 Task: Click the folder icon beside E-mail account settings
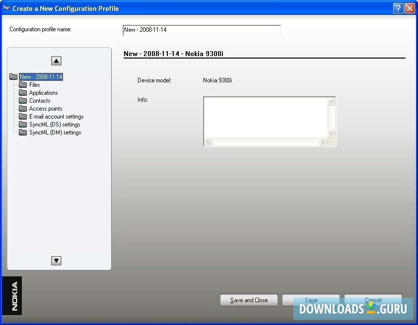(23, 117)
